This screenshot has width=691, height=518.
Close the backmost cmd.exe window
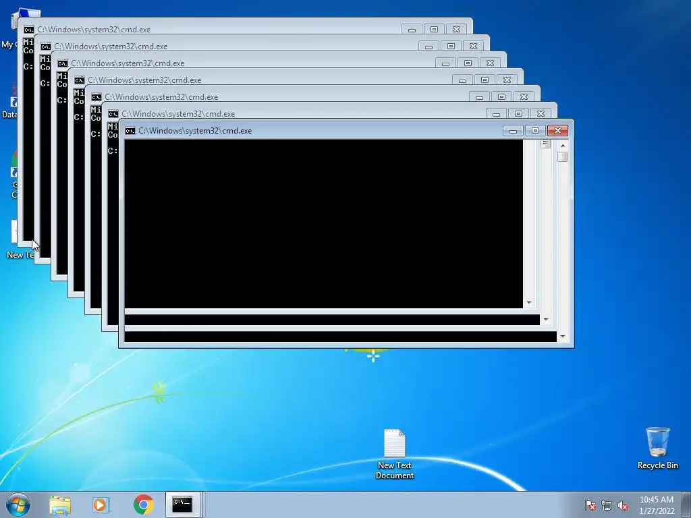click(x=456, y=30)
